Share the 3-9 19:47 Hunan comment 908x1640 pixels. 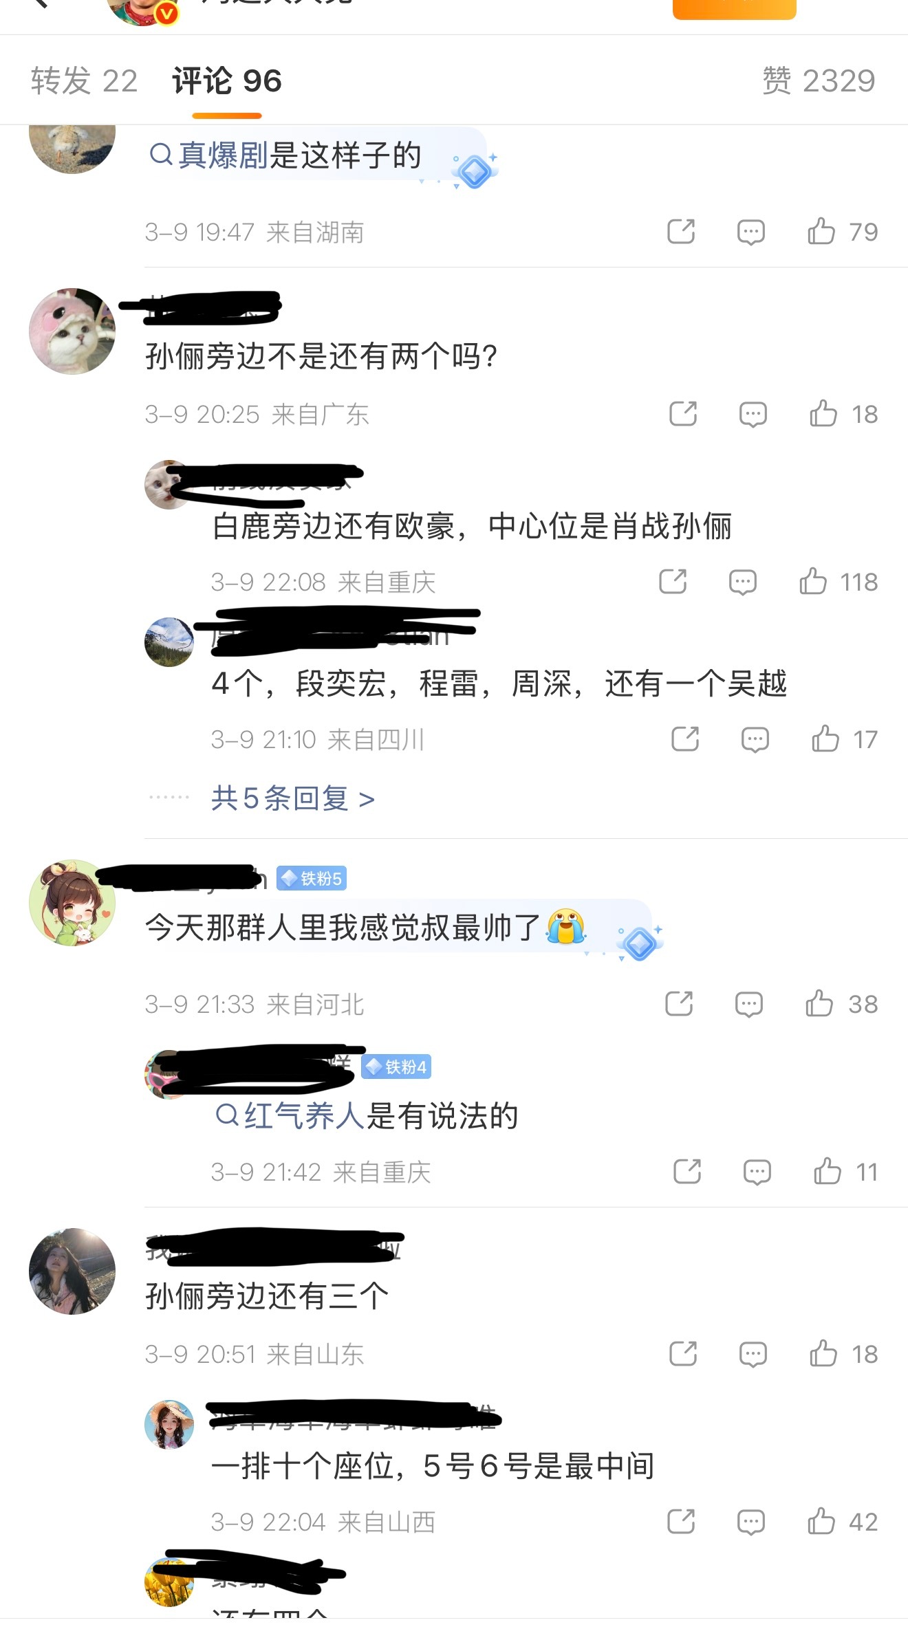click(681, 232)
